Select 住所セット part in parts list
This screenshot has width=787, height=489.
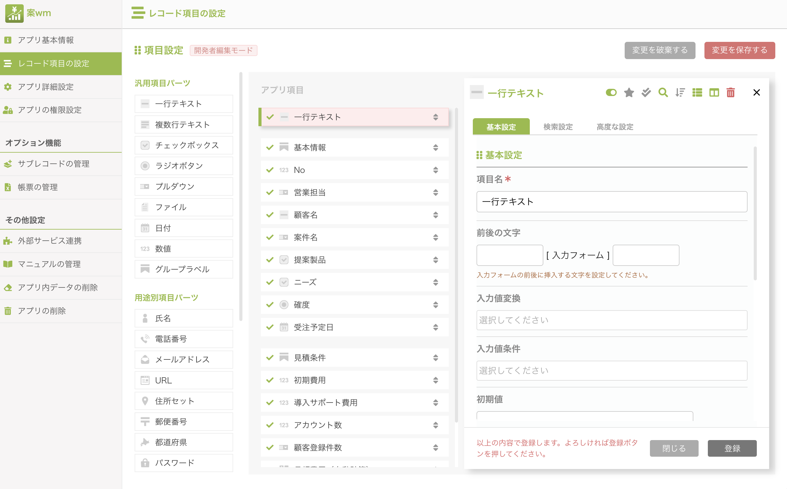184,401
